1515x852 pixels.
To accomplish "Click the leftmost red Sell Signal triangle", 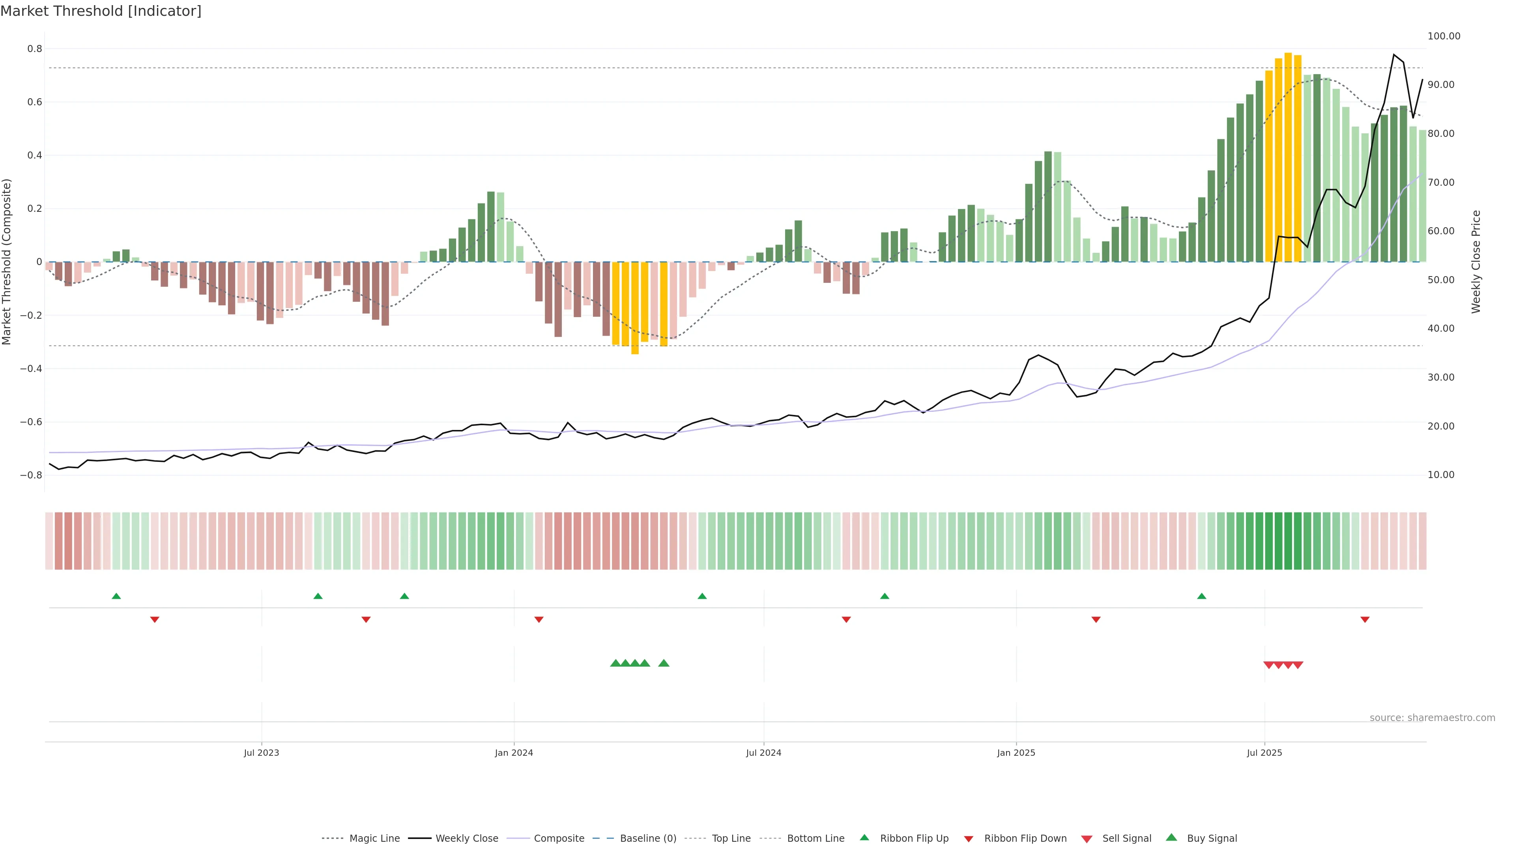I will pos(1268,665).
